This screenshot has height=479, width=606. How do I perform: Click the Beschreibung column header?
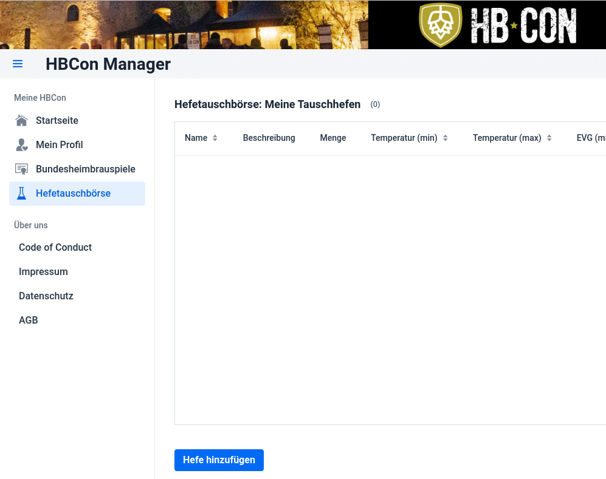click(x=269, y=138)
